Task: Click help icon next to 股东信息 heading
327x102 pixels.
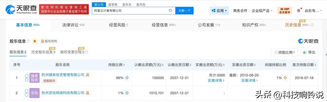Action: coord(28,41)
